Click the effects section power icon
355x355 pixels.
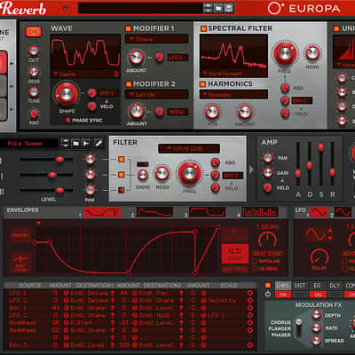tap(268, 295)
